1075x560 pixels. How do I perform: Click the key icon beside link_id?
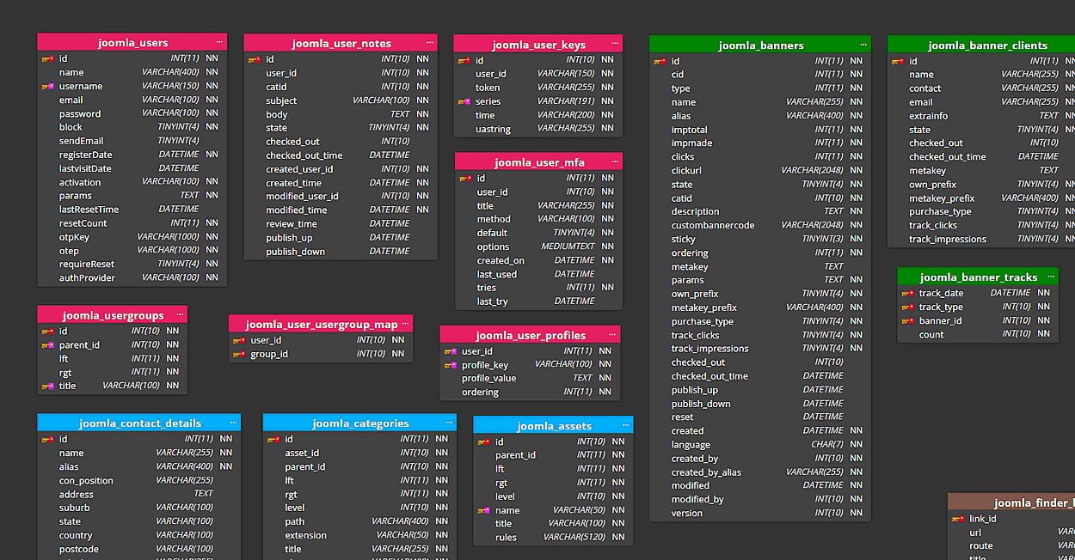[958, 520]
